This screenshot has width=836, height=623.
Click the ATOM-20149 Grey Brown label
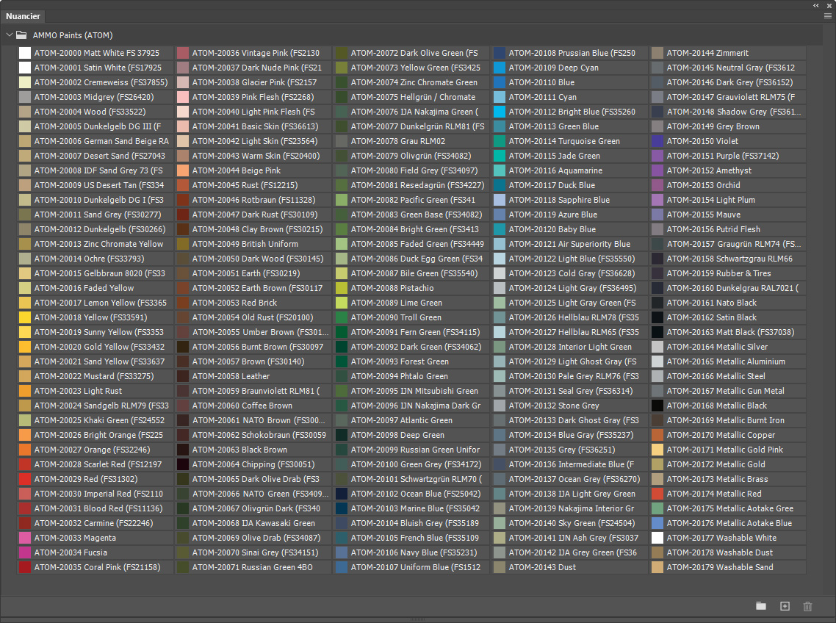(713, 126)
